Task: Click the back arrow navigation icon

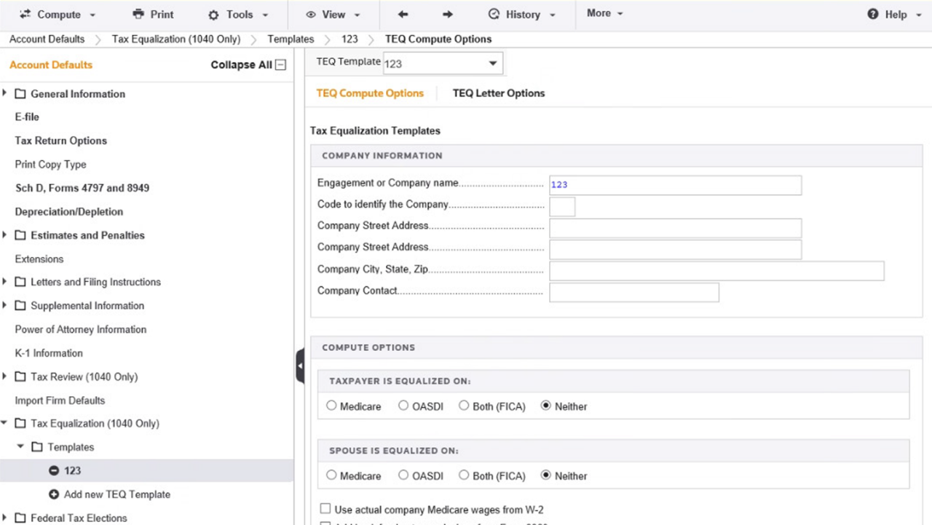Action: click(403, 15)
